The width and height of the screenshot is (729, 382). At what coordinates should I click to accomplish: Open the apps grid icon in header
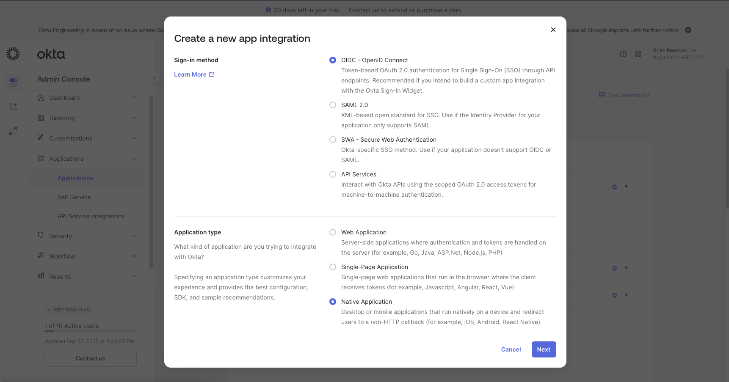pyautogui.click(x=638, y=54)
